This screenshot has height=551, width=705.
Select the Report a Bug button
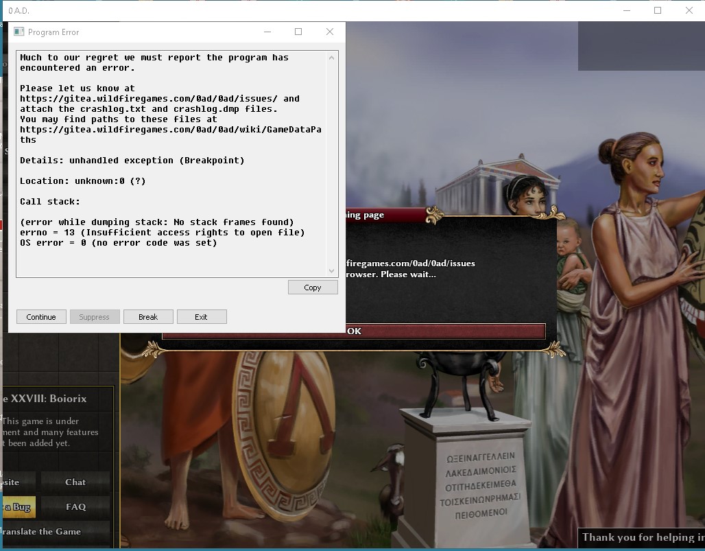[18, 507]
